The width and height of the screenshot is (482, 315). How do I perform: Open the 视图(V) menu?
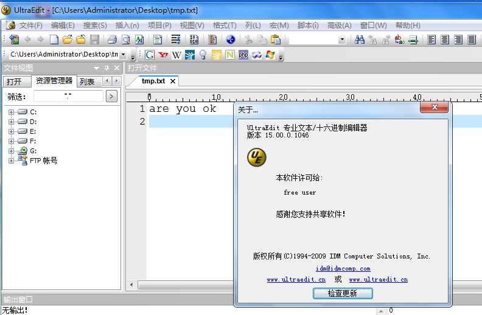tap(192, 25)
